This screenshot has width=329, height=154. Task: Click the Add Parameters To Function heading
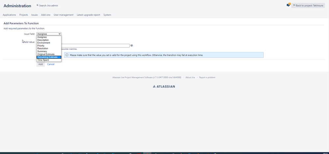point(21,23)
